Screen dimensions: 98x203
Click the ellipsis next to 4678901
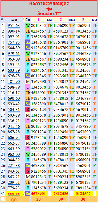50,194
